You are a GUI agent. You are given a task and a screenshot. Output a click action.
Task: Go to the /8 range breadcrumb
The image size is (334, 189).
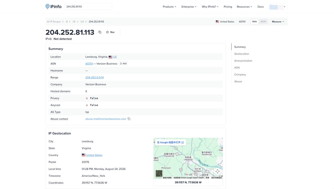coord(67,22)
